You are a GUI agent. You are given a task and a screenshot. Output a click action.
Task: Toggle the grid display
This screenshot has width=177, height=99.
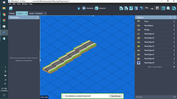(x=163, y=8)
